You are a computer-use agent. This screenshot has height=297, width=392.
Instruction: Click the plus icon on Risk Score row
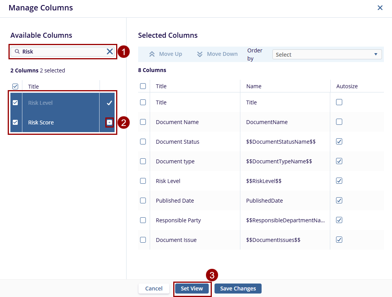(110, 122)
